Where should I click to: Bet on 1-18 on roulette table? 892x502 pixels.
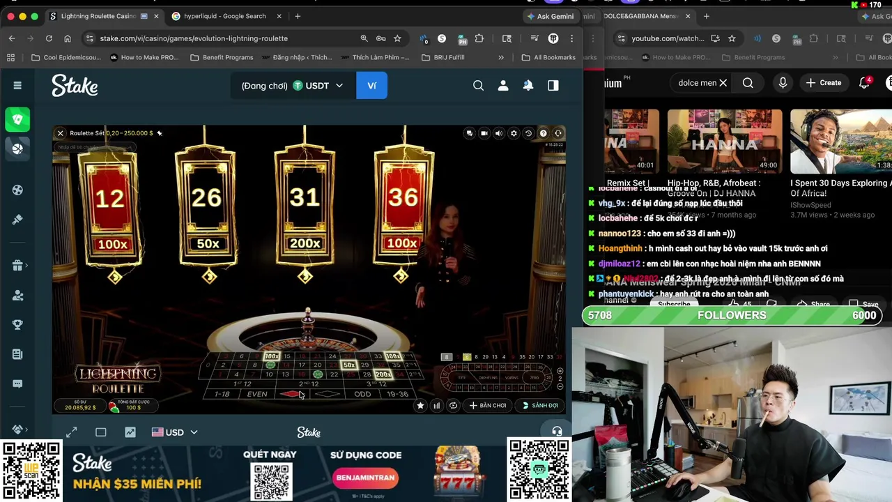tap(222, 394)
